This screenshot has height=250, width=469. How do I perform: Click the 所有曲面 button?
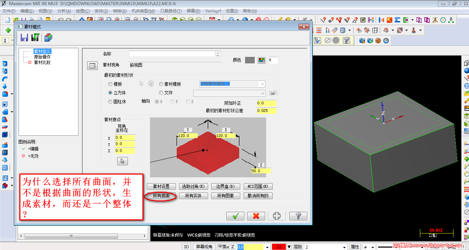point(161,196)
